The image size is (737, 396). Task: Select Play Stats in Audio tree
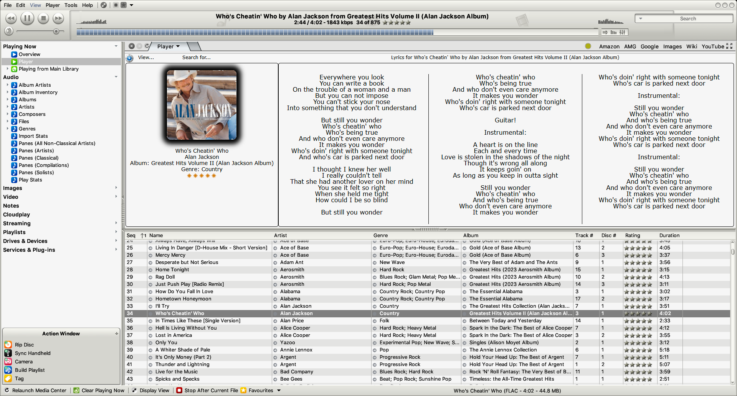tap(30, 180)
